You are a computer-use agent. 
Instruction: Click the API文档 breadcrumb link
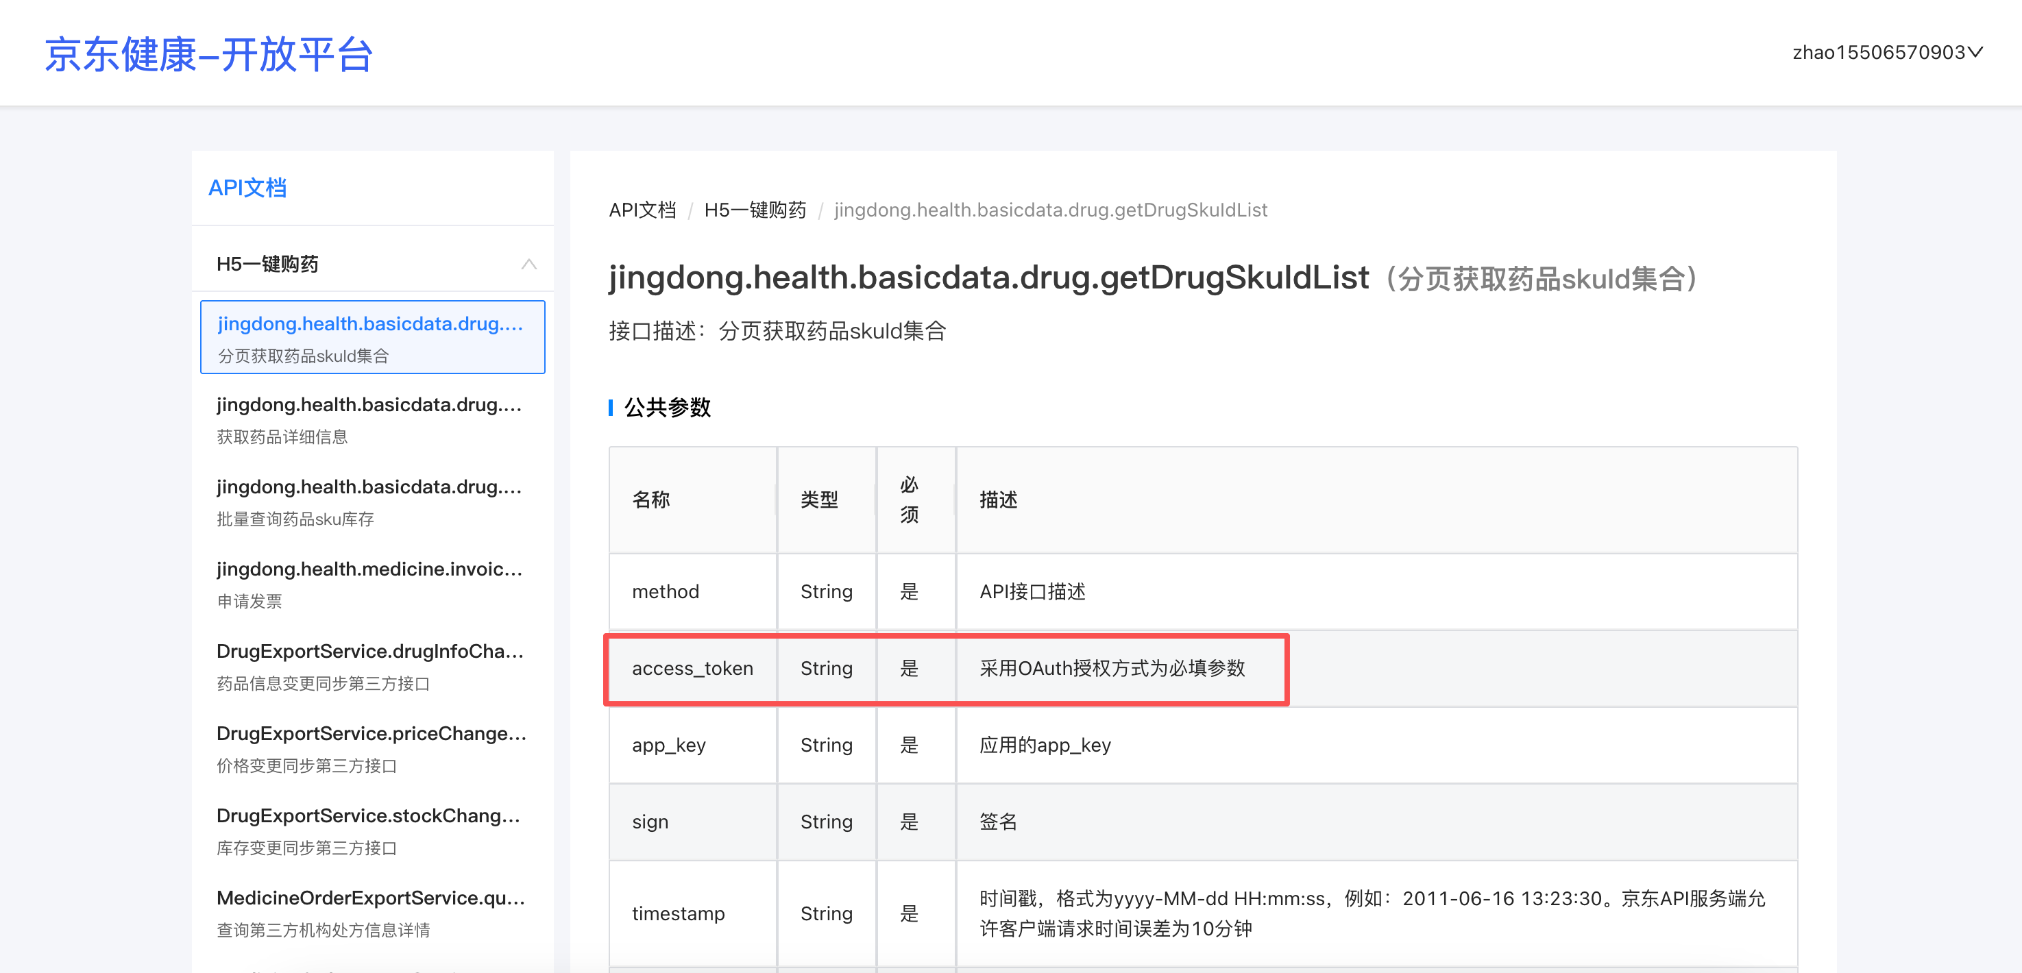642,210
